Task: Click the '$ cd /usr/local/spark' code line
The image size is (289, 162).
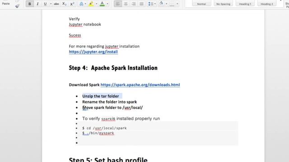Action: pos(104,128)
